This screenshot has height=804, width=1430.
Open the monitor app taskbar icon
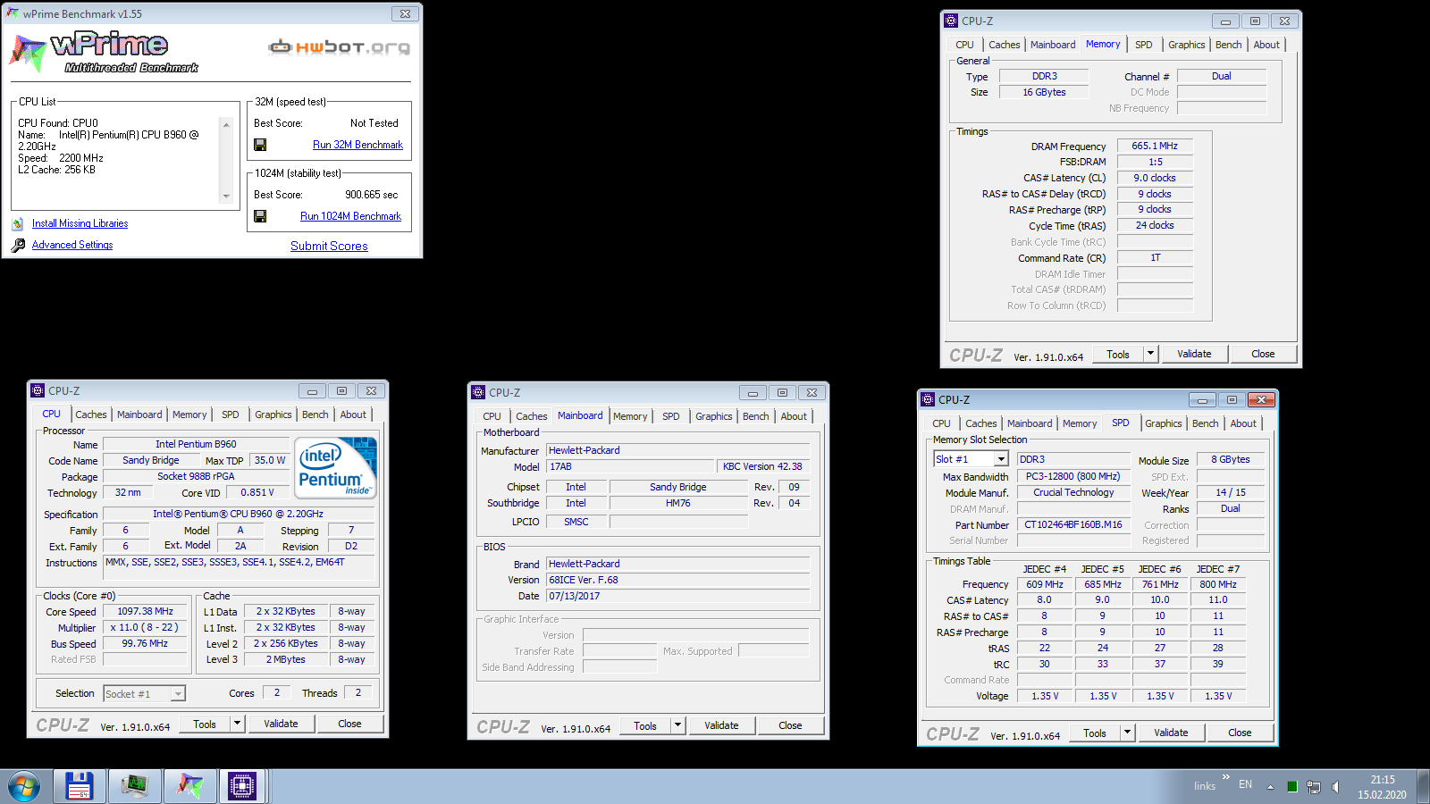click(x=134, y=787)
